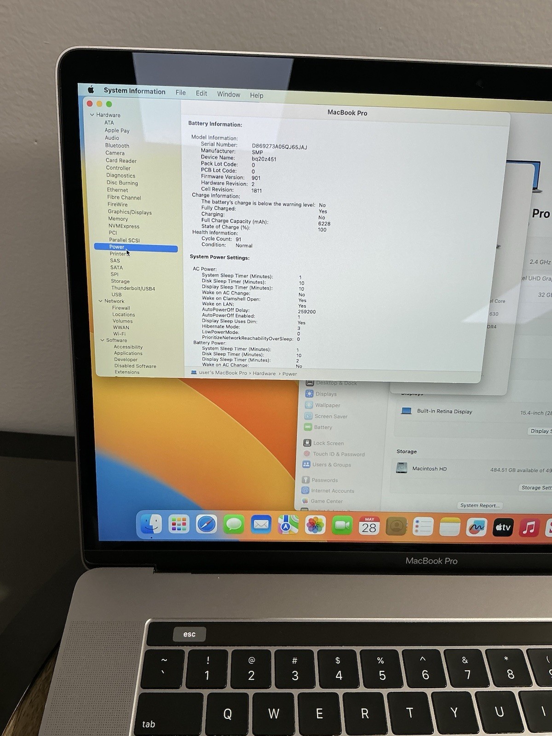Open Music from the Dock
This screenshot has height=736, width=552.
point(529,528)
